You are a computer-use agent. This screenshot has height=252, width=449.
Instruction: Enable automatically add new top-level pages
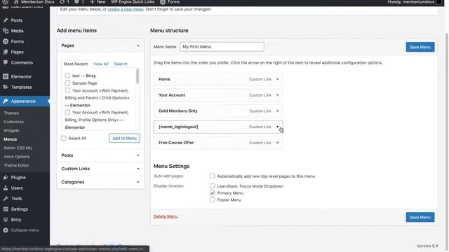click(212, 176)
